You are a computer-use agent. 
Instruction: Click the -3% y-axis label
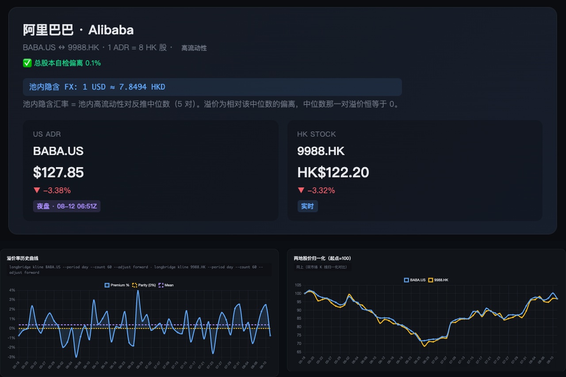[x=12, y=357]
